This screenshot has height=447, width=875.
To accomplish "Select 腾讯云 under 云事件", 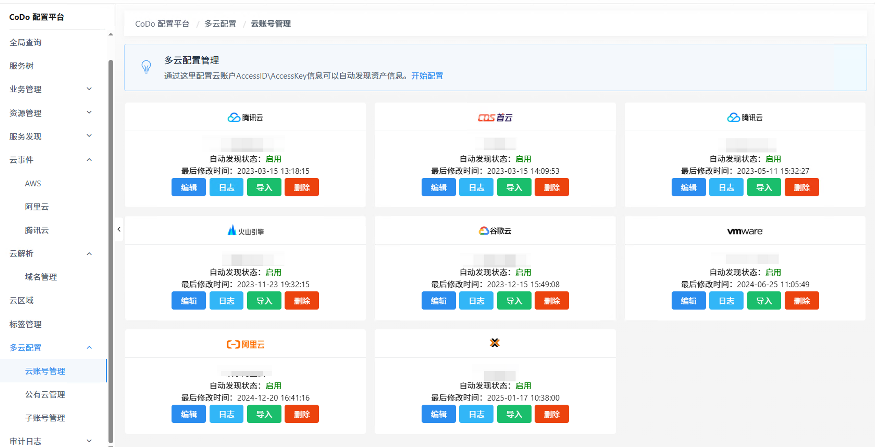I will pyautogui.click(x=37, y=230).
